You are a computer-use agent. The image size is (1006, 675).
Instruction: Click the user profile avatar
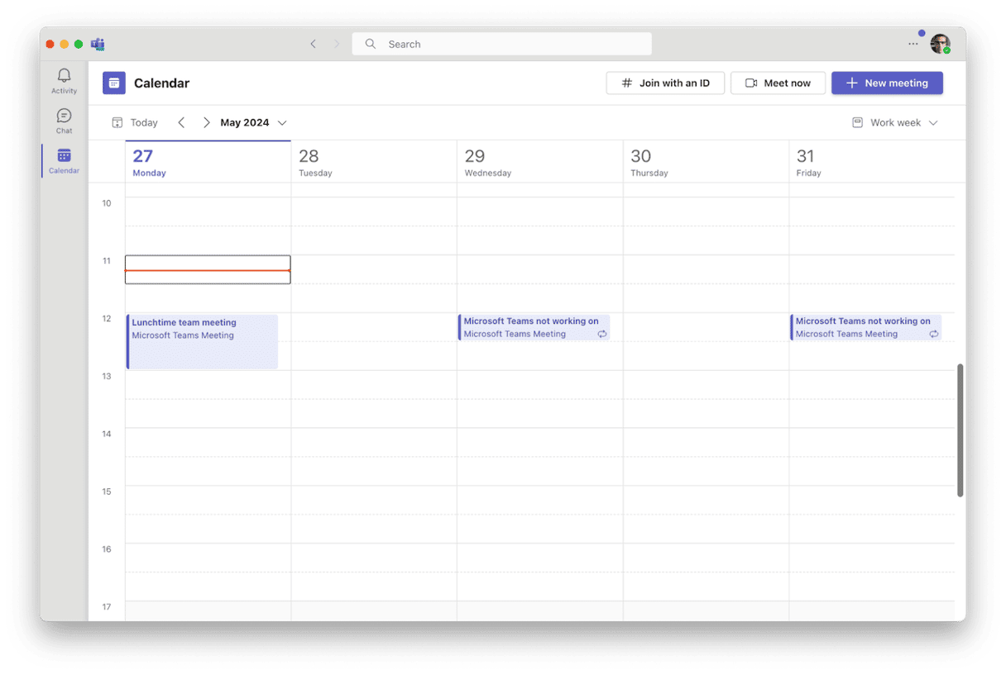tap(939, 44)
